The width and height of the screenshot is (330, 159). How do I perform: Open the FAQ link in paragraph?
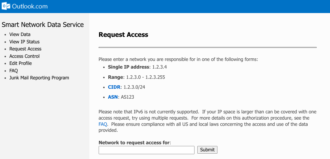[x=103, y=124]
